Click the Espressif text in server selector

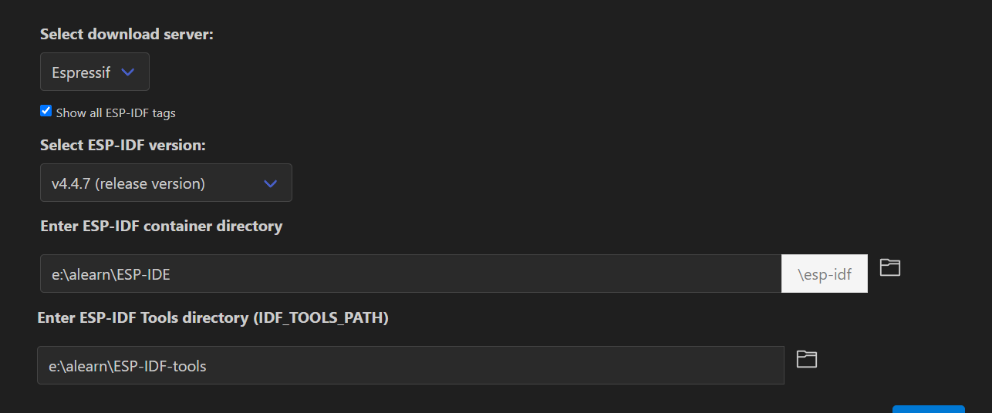click(x=81, y=72)
